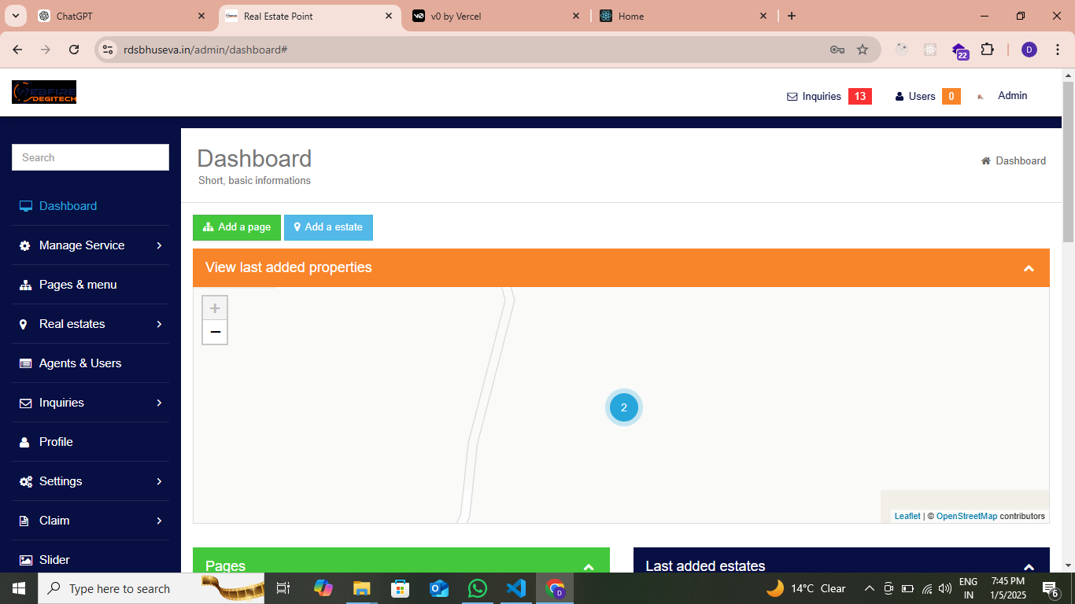
Task: Zoom out on the map
Action: click(215, 332)
